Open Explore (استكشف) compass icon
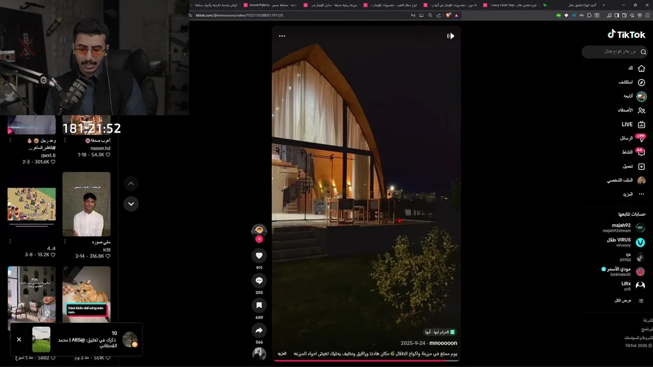Screen dimensions: 653x367 coord(641,82)
